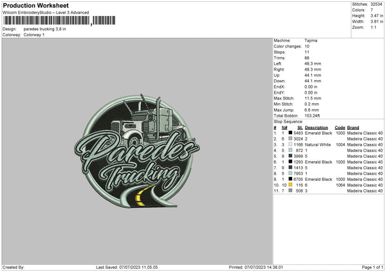Select the stitches count 32534

pyautogui.click(x=376, y=4)
